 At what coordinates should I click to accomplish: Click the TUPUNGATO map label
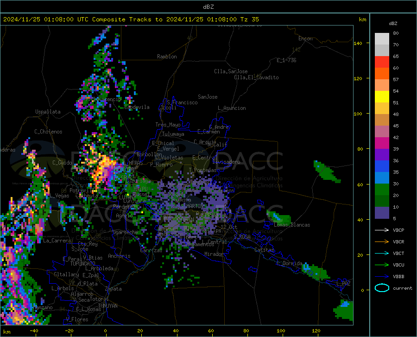click(83, 264)
